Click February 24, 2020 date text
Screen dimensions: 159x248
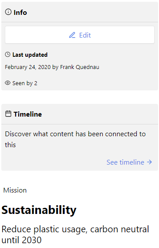(28, 67)
